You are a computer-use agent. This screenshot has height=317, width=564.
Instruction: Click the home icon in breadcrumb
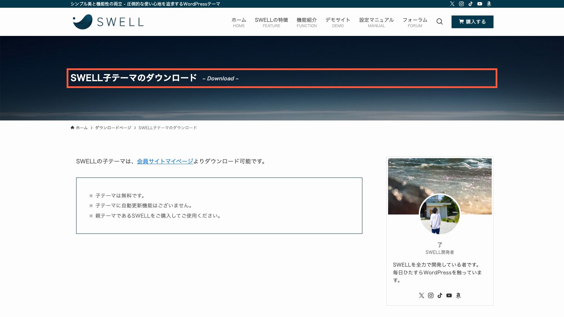pyautogui.click(x=72, y=128)
